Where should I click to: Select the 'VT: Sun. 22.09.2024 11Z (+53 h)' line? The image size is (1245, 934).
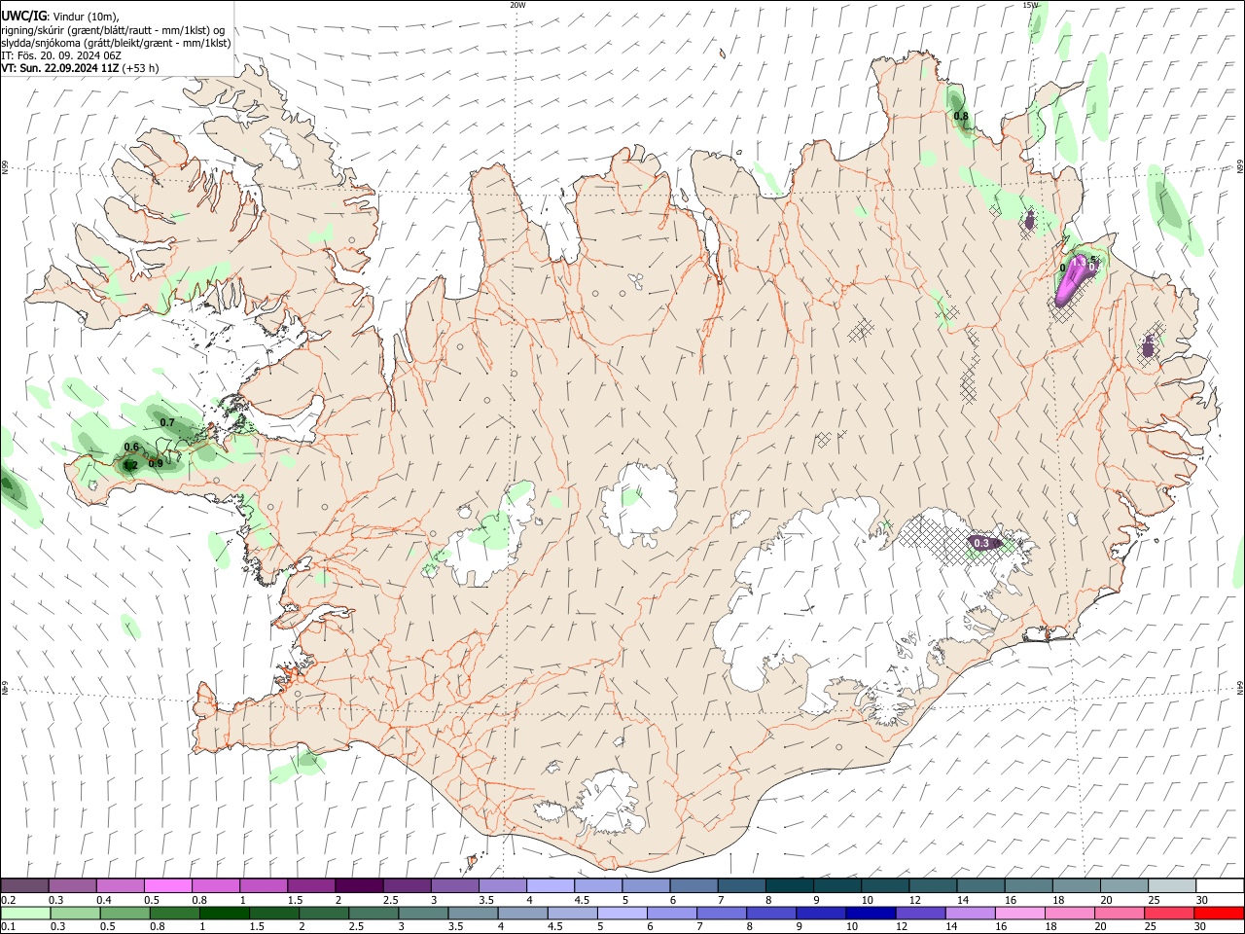point(80,68)
